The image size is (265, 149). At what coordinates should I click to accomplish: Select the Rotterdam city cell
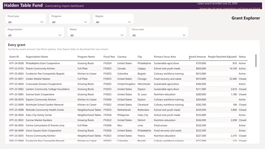click(143, 110)
